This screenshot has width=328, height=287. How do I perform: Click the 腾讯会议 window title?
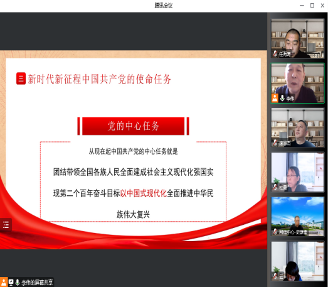[164, 6]
